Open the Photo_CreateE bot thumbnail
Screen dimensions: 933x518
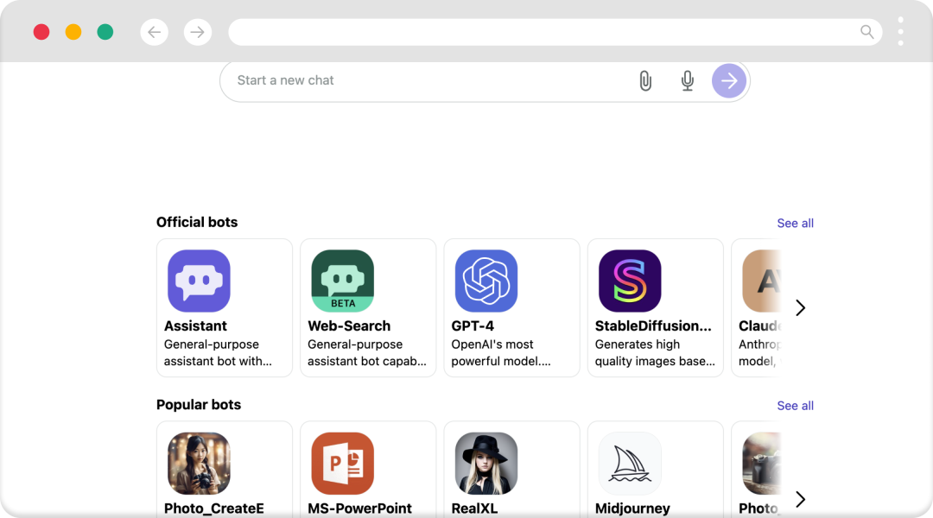click(199, 464)
